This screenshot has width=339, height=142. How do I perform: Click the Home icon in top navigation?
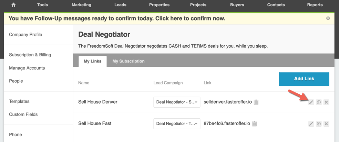(x=13, y=5)
